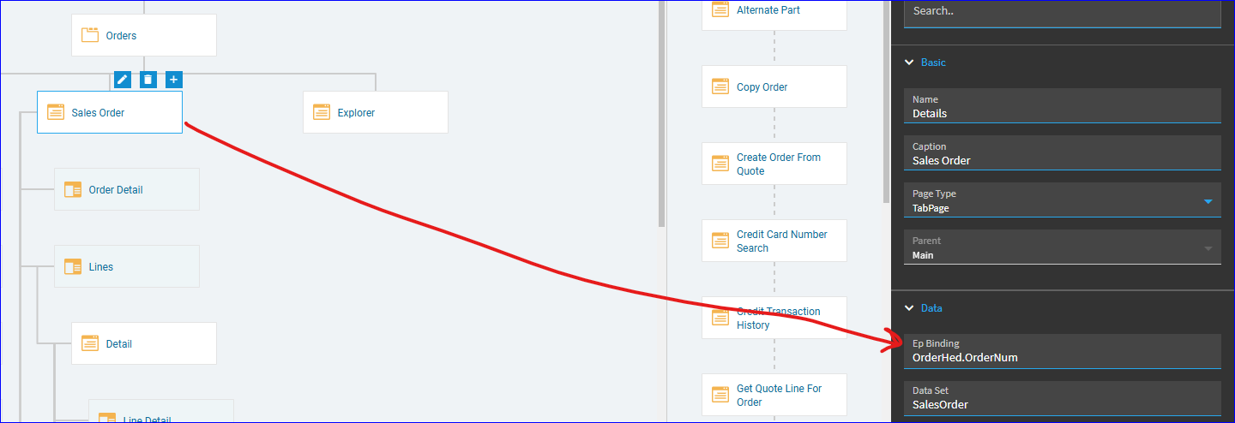Select Credit Card Number Search item
Image resolution: width=1235 pixels, height=423 pixels.
point(774,241)
